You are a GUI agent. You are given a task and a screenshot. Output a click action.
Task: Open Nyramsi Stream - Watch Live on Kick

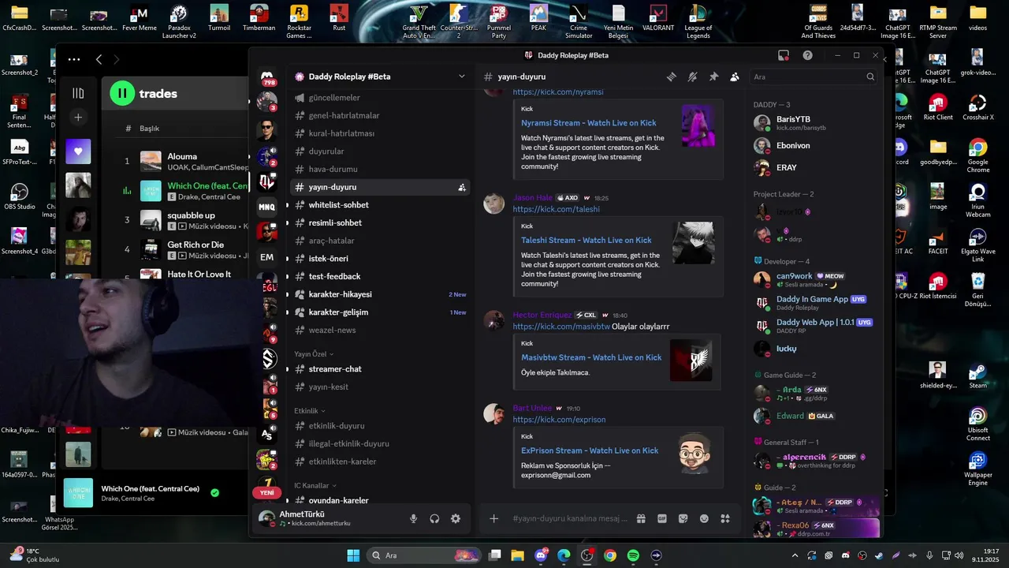point(588,123)
